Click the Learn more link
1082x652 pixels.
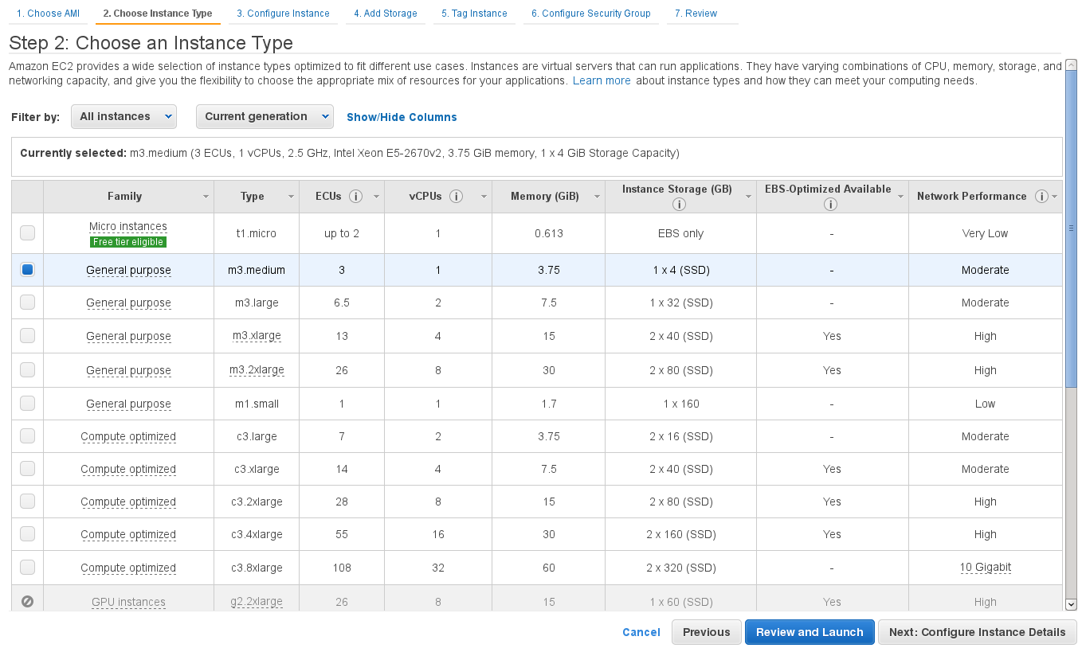602,81
